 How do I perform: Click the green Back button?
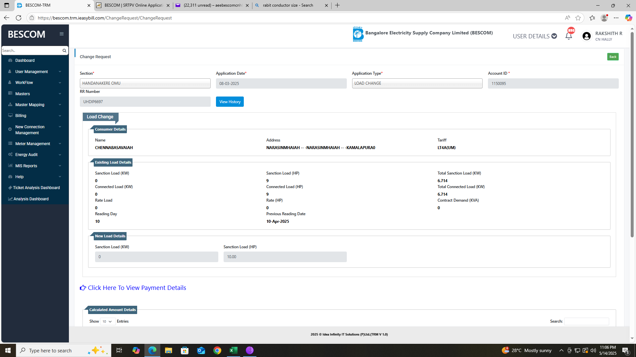(613, 57)
